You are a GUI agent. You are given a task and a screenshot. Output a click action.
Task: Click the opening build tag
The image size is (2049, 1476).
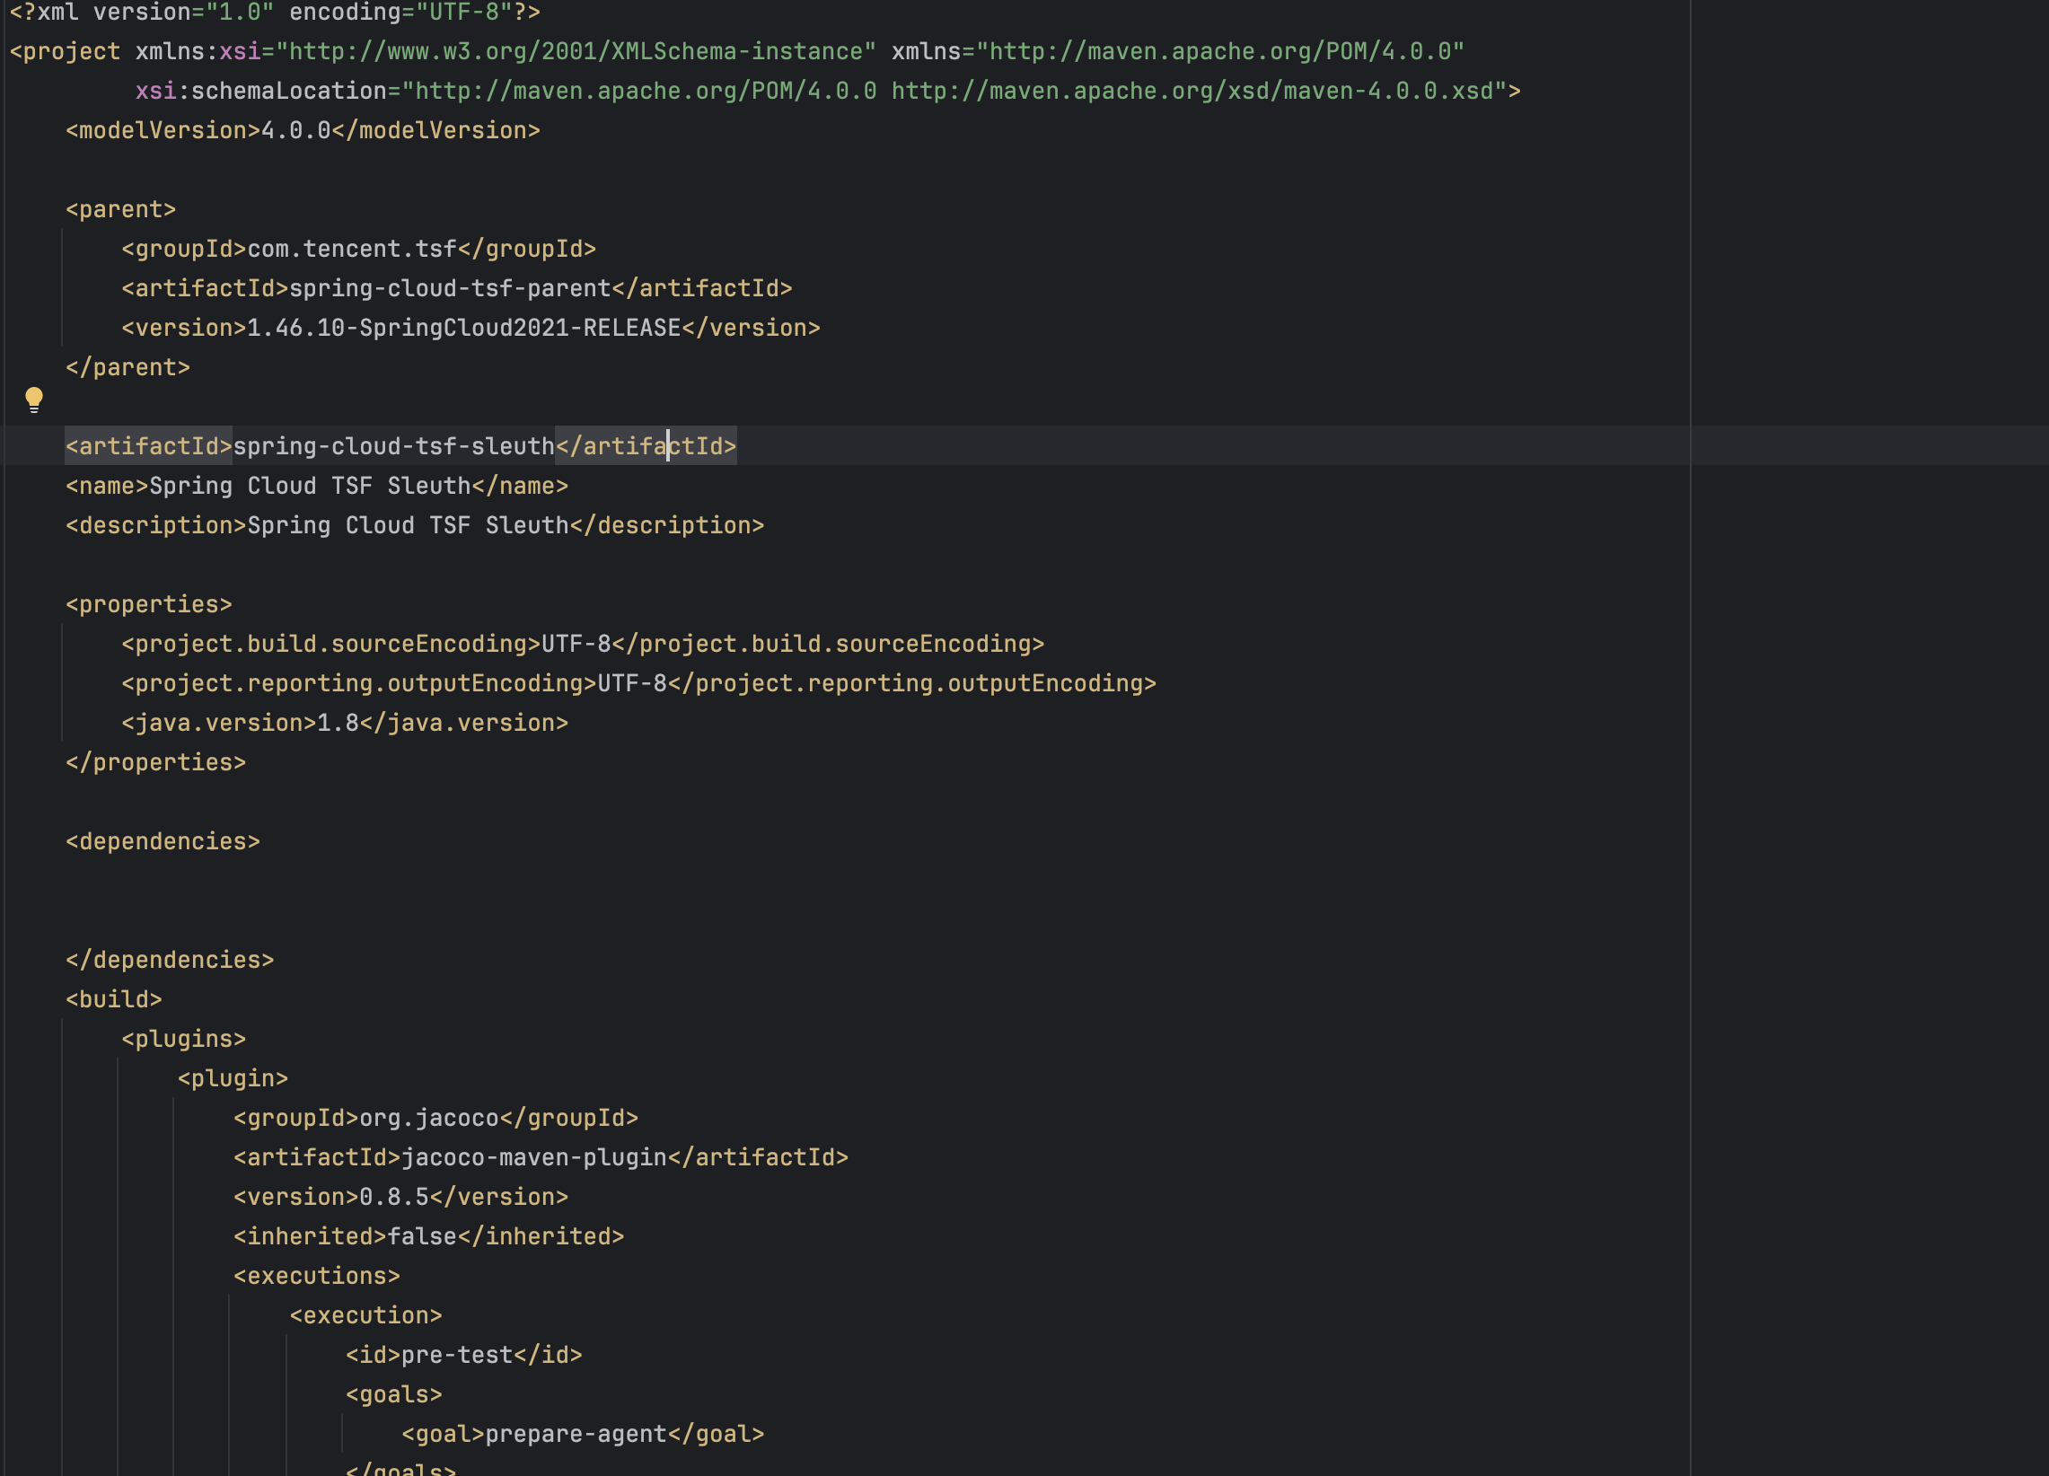point(114,1000)
